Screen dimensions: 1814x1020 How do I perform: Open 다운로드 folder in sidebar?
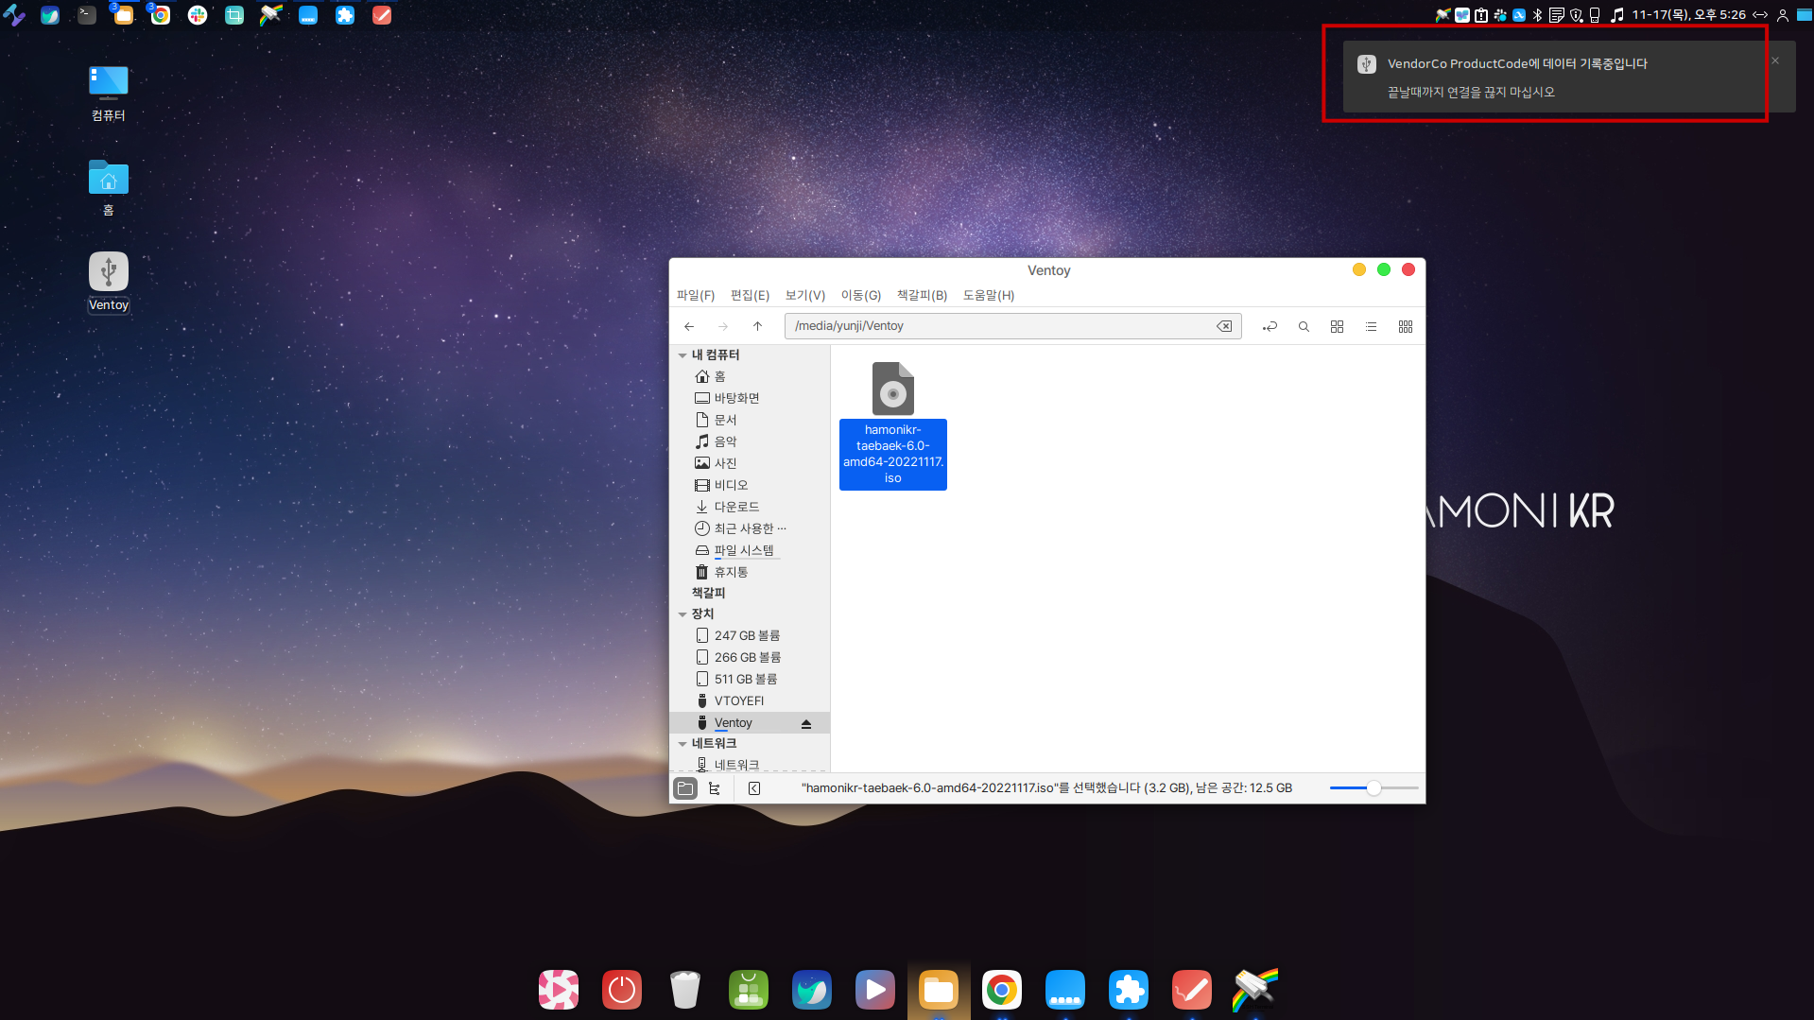[x=736, y=507]
